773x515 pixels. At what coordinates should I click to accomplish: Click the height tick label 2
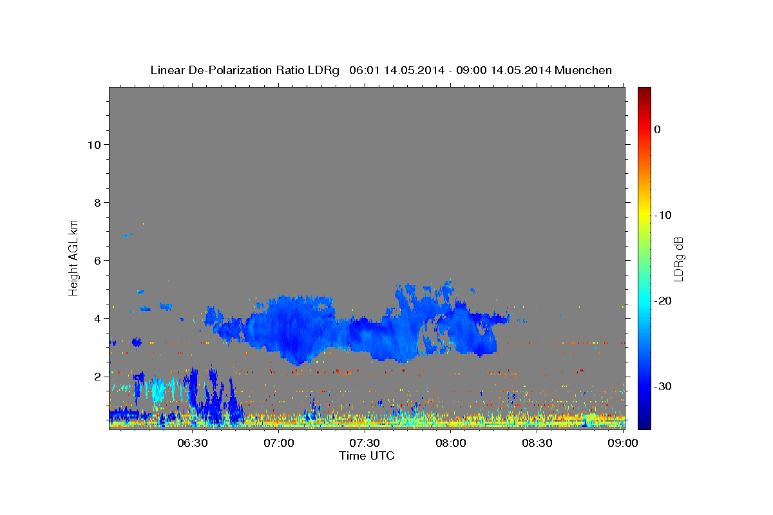97,376
